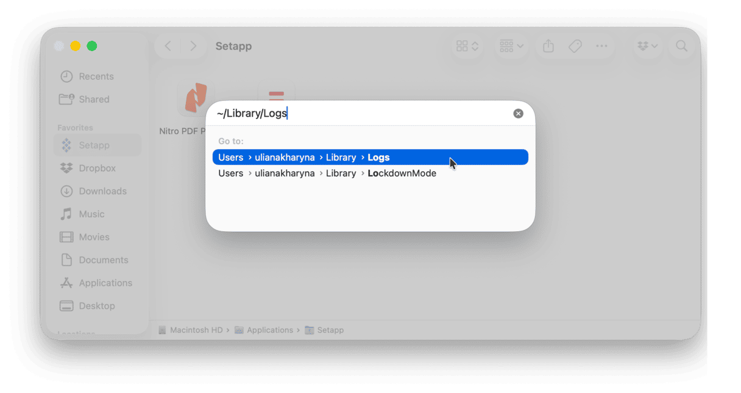741x393 pixels.
Task: Expand the group-by options dropdown
Action: (511, 46)
